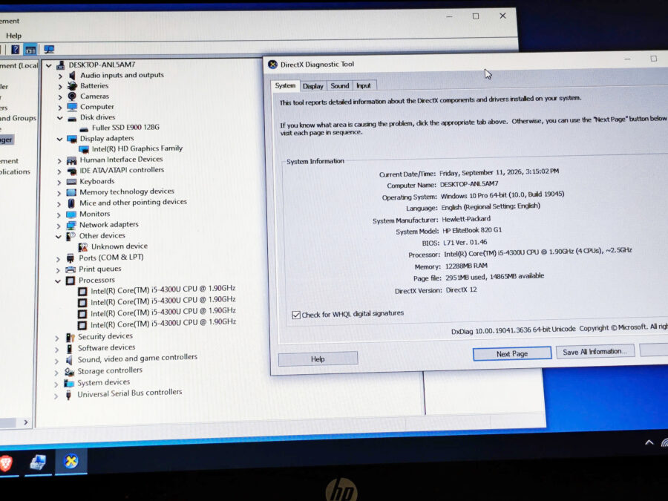Screen dimensions: 668x501
Task: Click Save All Information button
Action: point(595,352)
